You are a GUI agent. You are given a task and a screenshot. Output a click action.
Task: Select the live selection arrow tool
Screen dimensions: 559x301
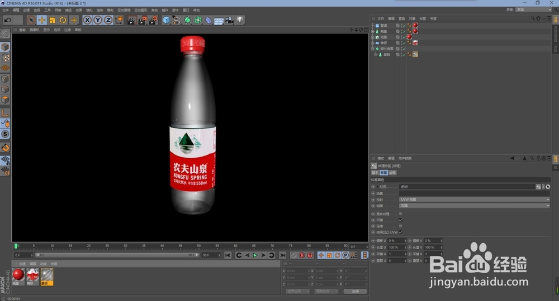(31, 20)
